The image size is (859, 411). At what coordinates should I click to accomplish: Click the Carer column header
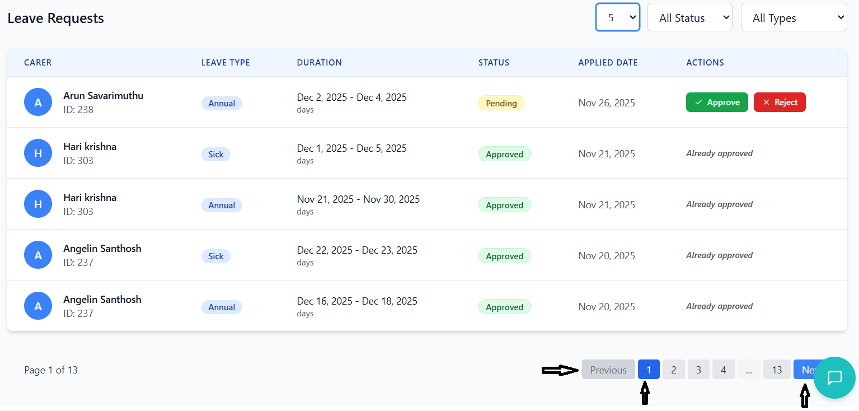38,63
